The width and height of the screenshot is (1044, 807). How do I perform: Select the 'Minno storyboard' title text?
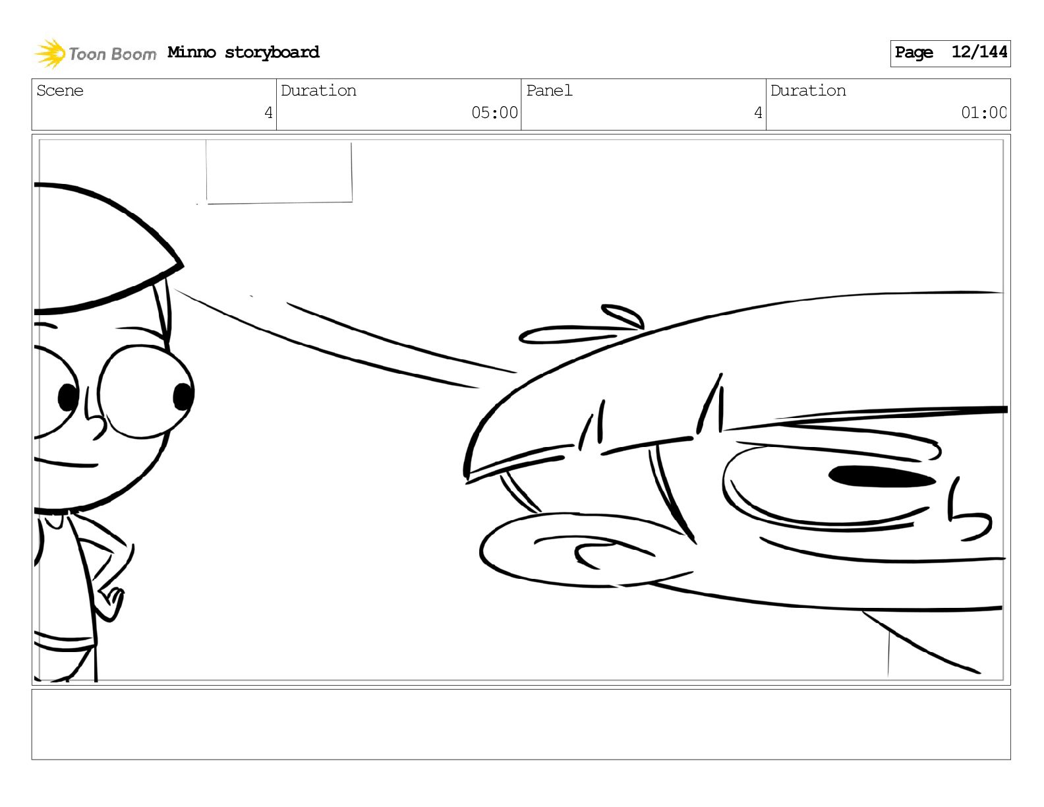click(x=243, y=52)
